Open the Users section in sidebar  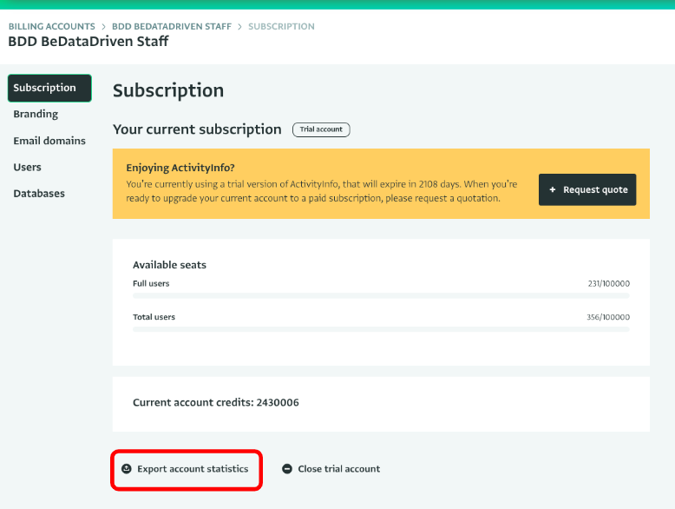pyautogui.click(x=27, y=167)
